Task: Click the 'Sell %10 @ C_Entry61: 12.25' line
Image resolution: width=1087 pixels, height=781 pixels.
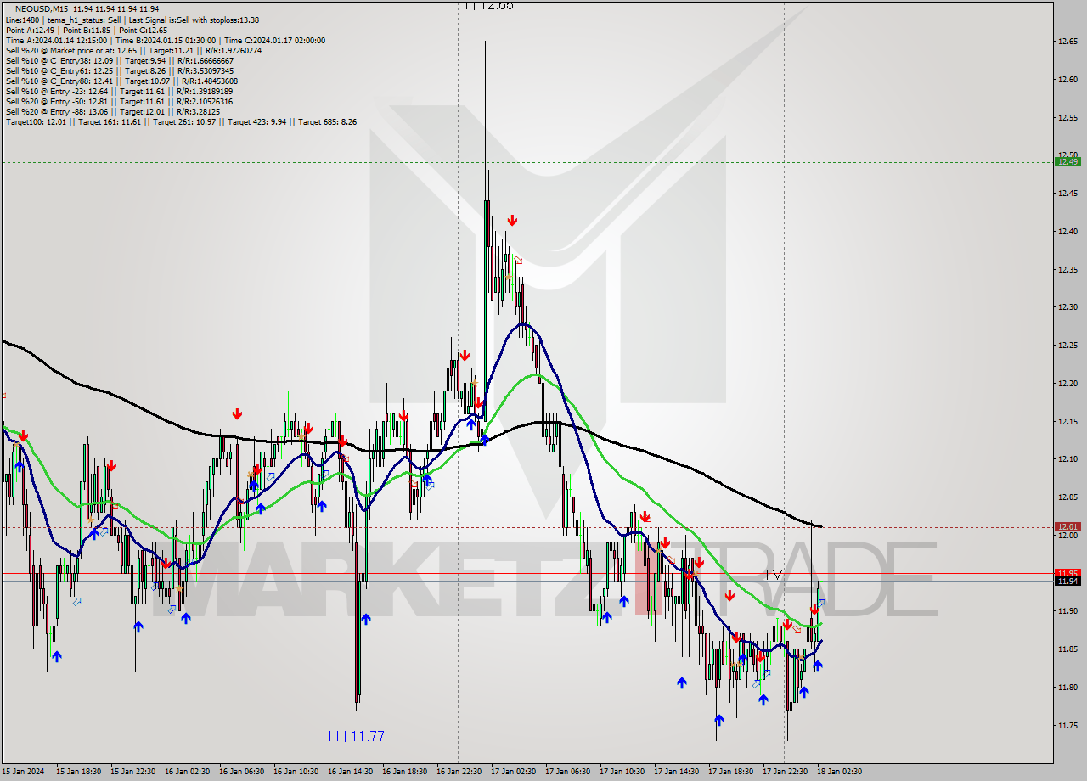Action: click(119, 70)
